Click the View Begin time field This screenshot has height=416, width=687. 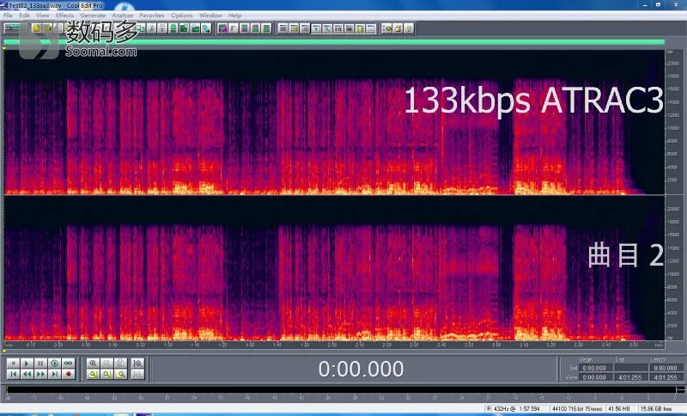point(596,377)
